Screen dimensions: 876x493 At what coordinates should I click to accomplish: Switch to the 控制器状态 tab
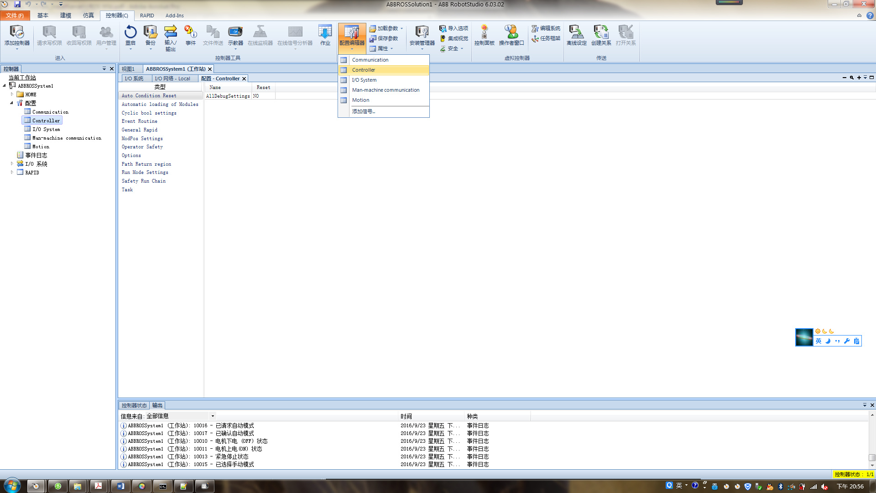[x=134, y=405]
